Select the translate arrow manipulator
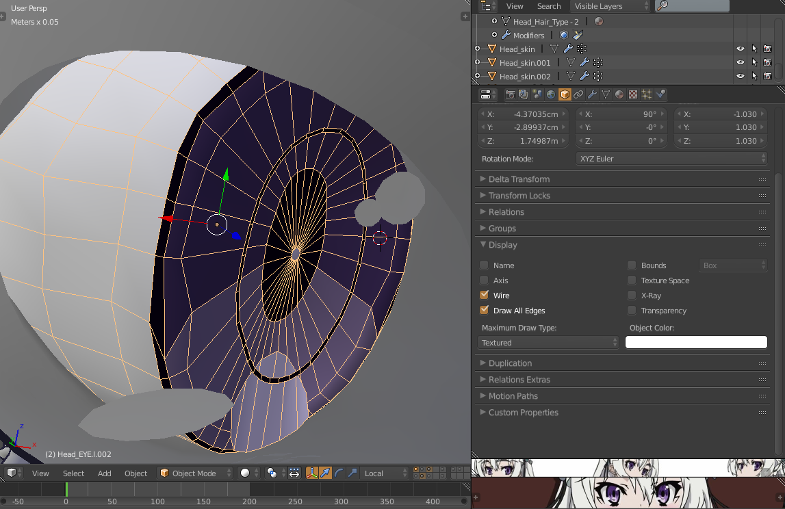785x509 pixels. click(x=325, y=473)
